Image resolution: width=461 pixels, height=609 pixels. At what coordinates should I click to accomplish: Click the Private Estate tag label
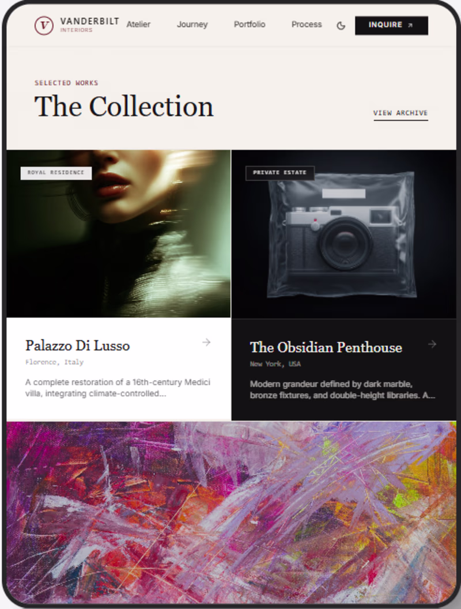point(279,173)
